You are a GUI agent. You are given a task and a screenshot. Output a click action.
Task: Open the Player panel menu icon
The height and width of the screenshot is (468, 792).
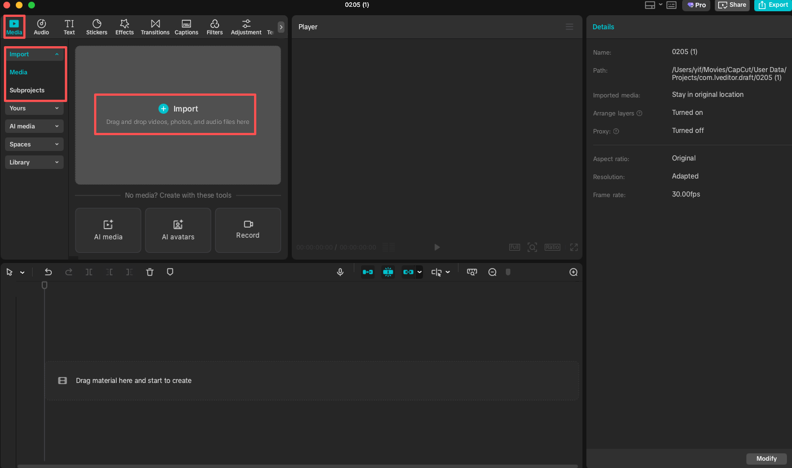point(569,27)
